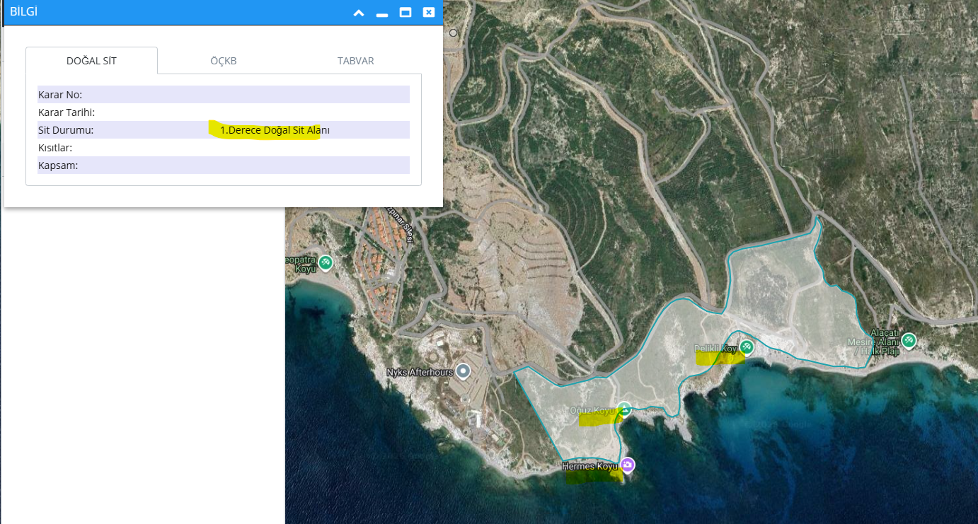The height and width of the screenshot is (524, 978).
Task: Click the BİLGİ title bar text
Action: tap(23, 12)
